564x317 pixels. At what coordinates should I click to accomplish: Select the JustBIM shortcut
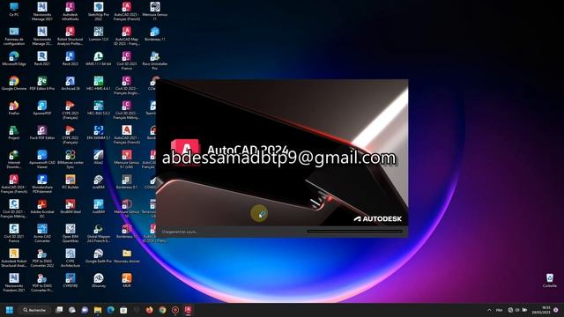pyautogui.click(x=98, y=207)
